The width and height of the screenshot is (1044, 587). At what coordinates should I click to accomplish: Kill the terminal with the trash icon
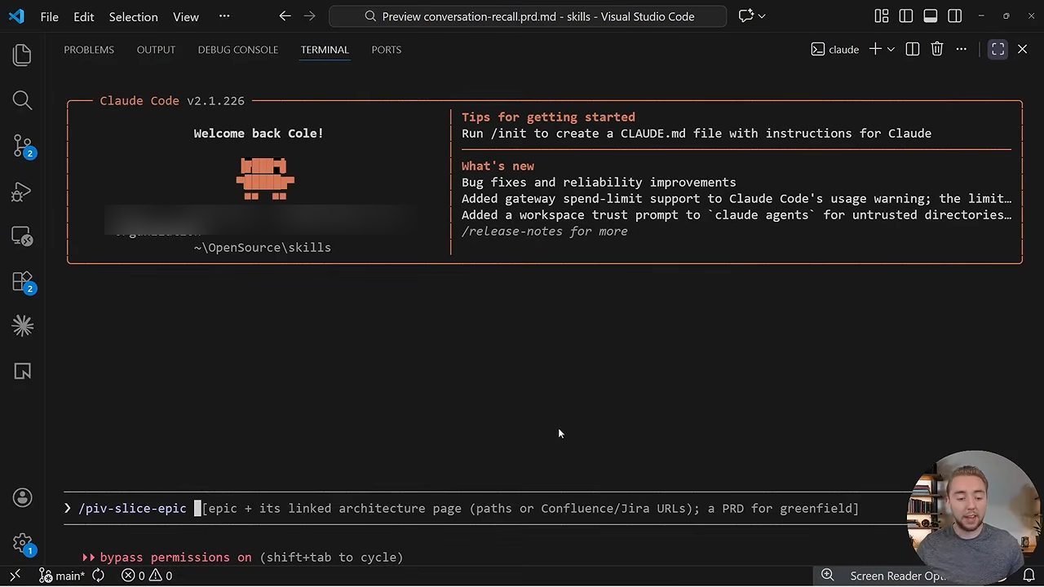point(937,50)
